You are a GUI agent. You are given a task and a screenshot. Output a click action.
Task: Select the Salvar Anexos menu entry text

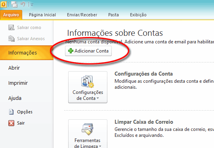pos(31,39)
